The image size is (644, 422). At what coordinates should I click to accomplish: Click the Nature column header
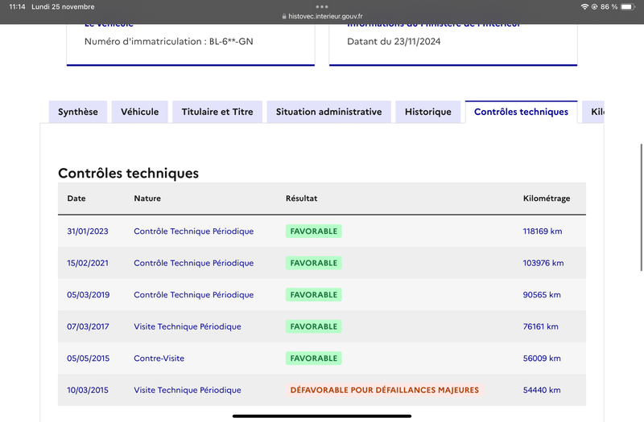pos(147,199)
